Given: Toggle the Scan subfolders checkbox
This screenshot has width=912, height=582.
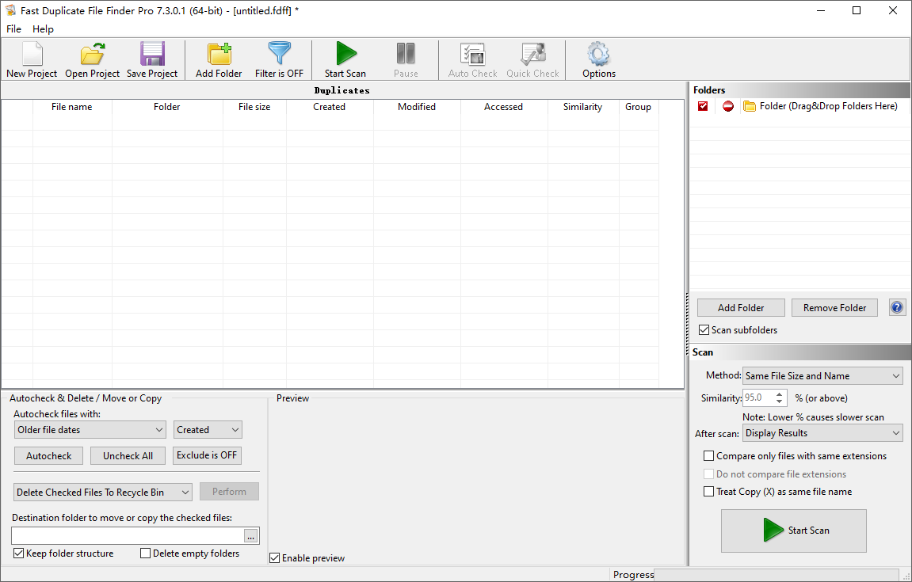Looking at the screenshot, I should (x=704, y=330).
